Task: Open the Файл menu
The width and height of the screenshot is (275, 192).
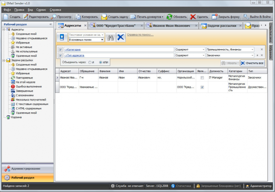Action: pyautogui.click(x=7, y=10)
